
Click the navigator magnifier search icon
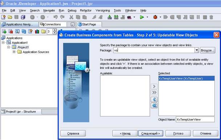[x=17, y=31]
